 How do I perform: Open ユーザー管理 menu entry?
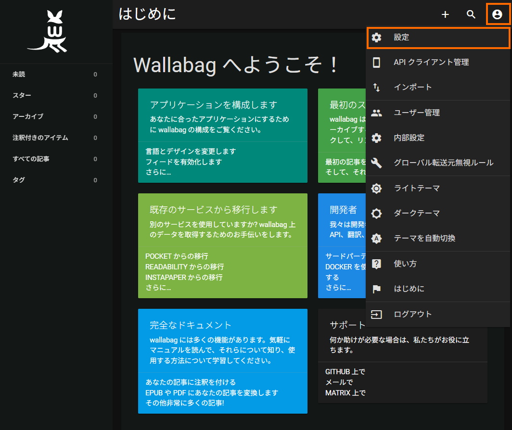coord(438,113)
